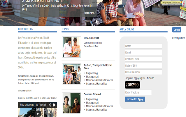Open Engineering link under Tuition fees
186x117 pixels.
(x=92, y=73)
